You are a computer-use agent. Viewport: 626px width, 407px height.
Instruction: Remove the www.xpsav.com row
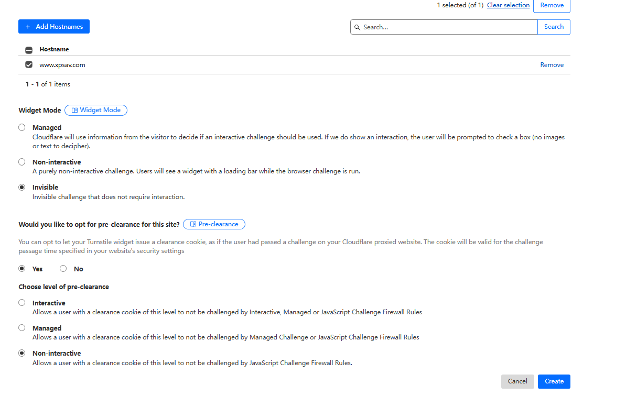click(x=552, y=65)
